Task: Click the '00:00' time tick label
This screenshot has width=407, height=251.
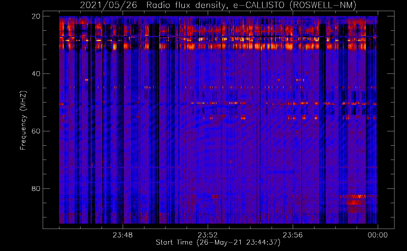Action: (378, 235)
